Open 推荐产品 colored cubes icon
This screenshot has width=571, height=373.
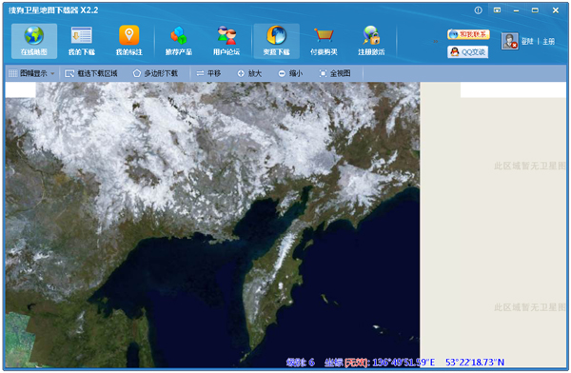tap(179, 35)
